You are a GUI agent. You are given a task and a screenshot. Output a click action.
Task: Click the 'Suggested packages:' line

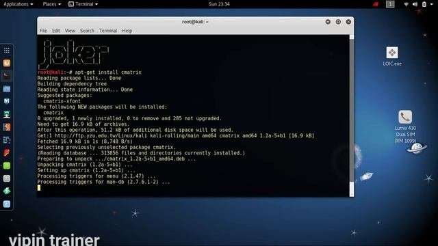coord(65,96)
